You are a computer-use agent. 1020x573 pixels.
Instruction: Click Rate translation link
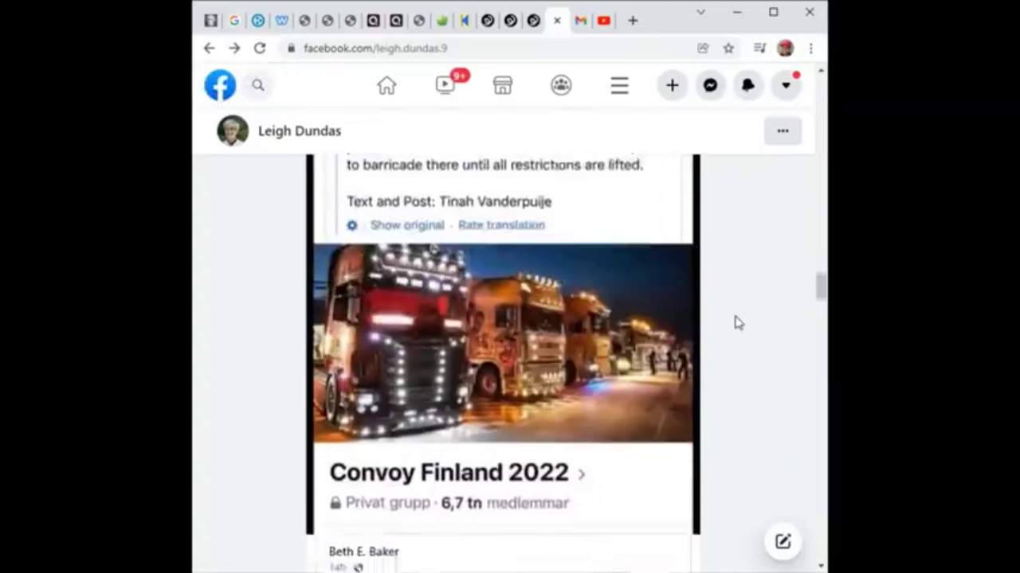point(501,225)
